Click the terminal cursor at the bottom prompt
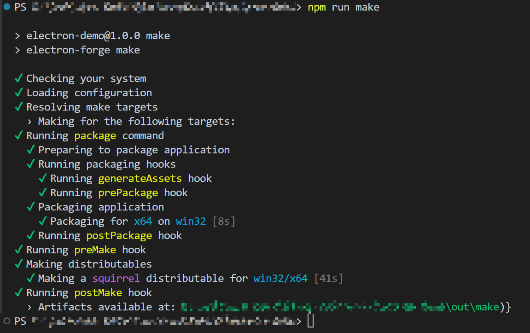The width and height of the screenshot is (530, 333). pyautogui.click(x=310, y=321)
